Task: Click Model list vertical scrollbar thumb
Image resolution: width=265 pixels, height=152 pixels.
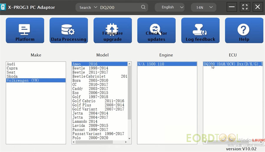Action: tap(129, 92)
